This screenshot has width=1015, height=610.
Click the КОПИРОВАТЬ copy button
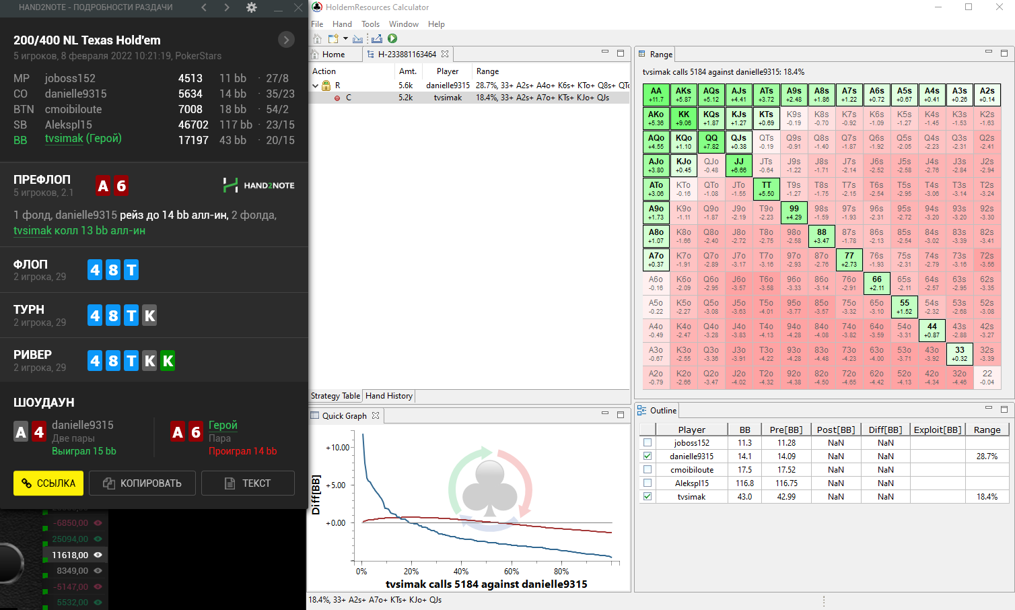pyautogui.click(x=142, y=483)
